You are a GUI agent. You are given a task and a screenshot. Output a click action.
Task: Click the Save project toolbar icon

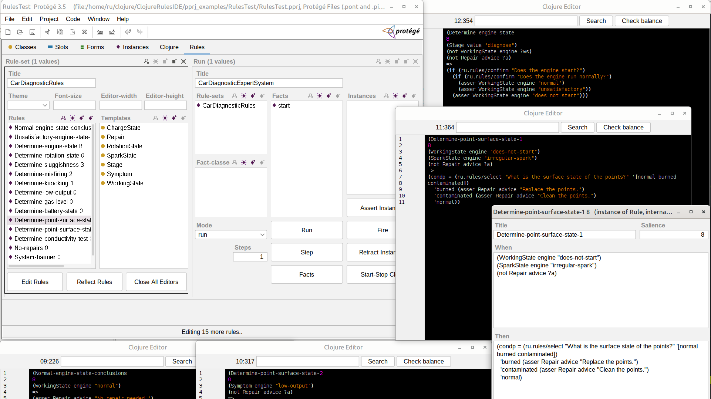(33, 32)
